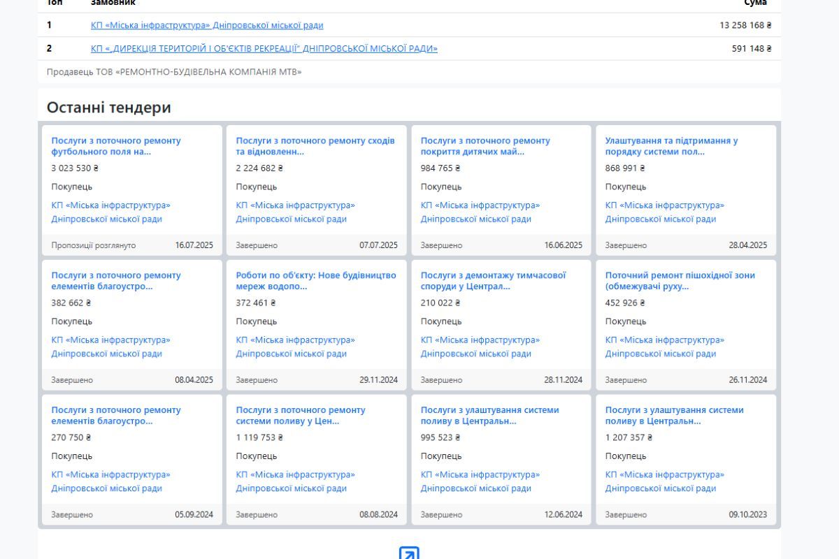Viewport: 839px width, 559px height.
Task: Open irrigation system repair tender for 1 119 753 ₴
Action: pyautogui.click(x=301, y=416)
